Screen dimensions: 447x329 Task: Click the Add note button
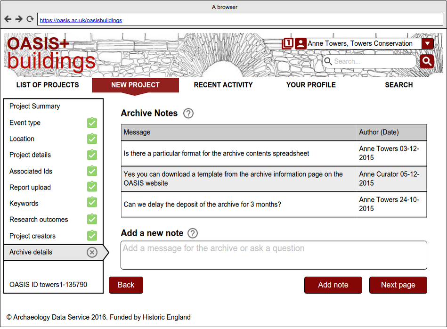(x=333, y=285)
